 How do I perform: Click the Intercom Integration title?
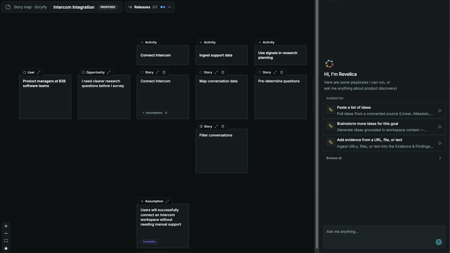(x=74, y=7)
